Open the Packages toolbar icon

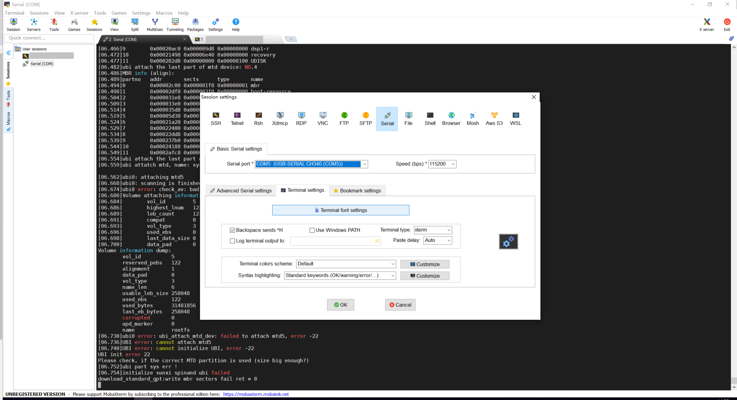[195, 24]
